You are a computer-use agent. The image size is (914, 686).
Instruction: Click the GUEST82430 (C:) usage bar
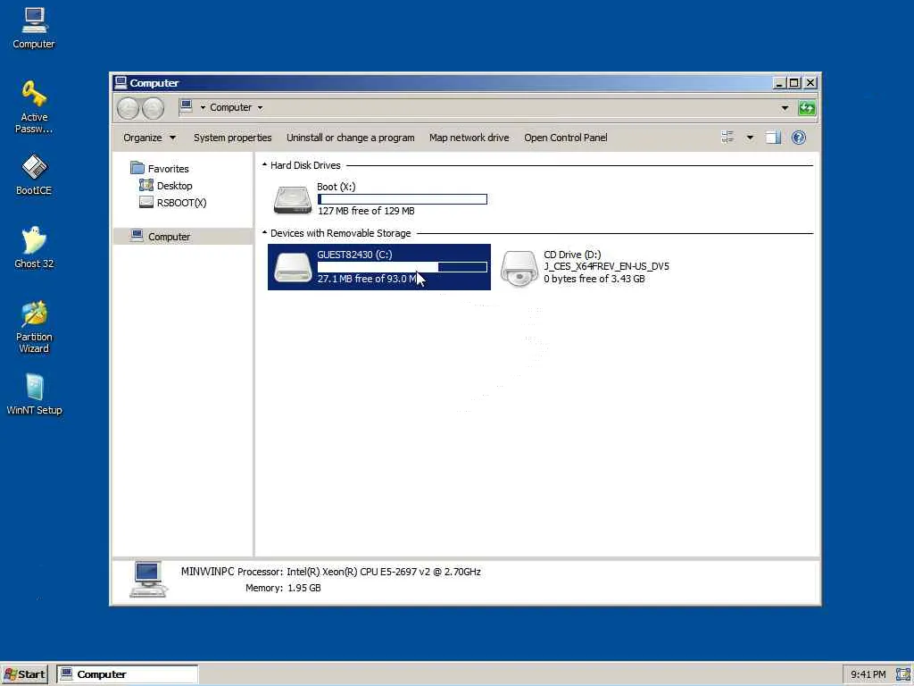click(x=403, y=267)
